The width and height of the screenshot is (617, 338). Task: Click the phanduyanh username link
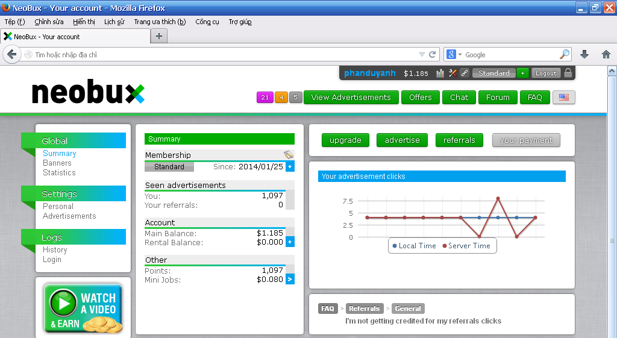(369, 73)
